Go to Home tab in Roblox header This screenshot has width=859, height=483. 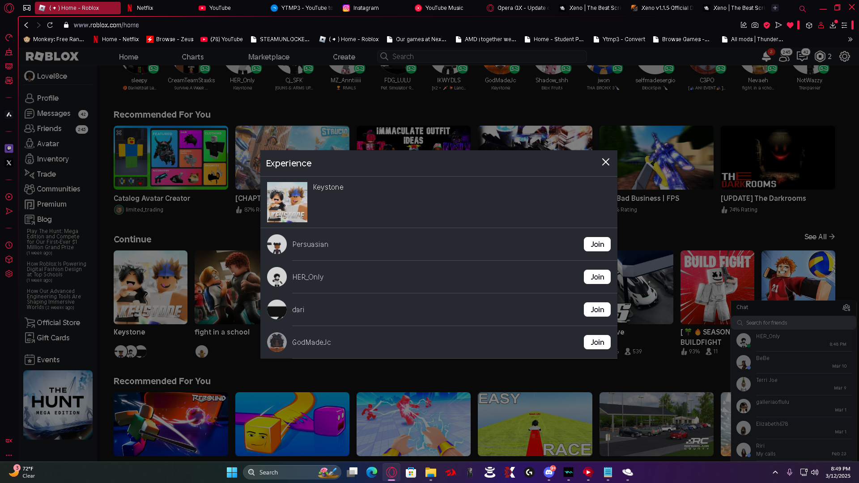[128, 57]
